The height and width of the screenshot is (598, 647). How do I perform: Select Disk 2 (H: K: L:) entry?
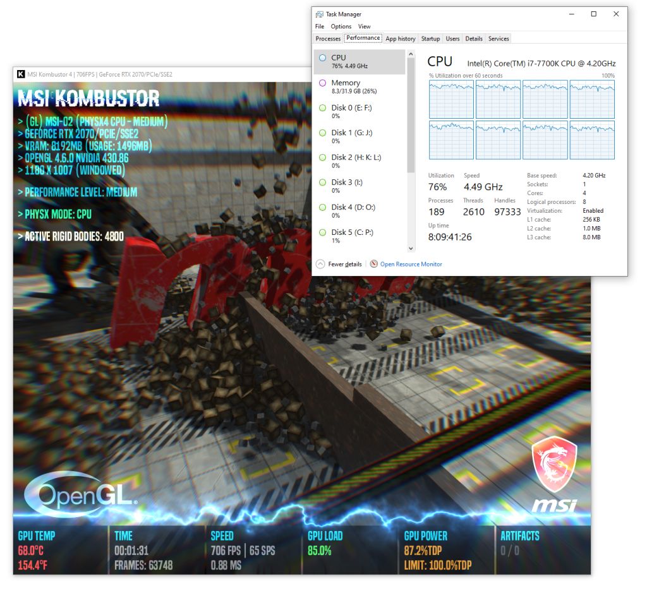point(360,161)
